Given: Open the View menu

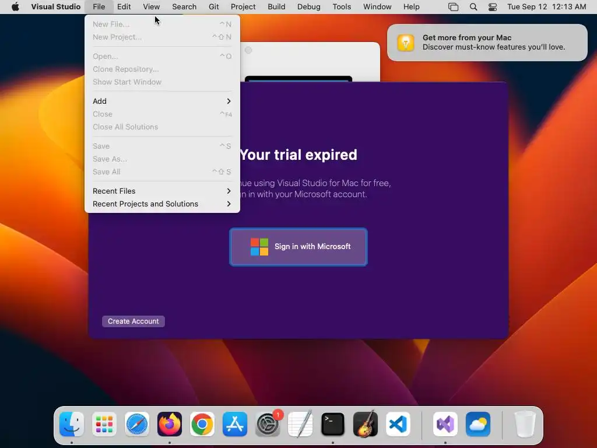Looking at the screenshot, I should click(x=151, y=6).
